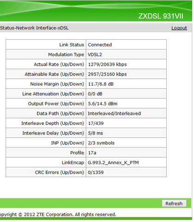Screen dimensions: 194x222
Task: Select the 'Modulation Type' label
Action: click(66, 55)
